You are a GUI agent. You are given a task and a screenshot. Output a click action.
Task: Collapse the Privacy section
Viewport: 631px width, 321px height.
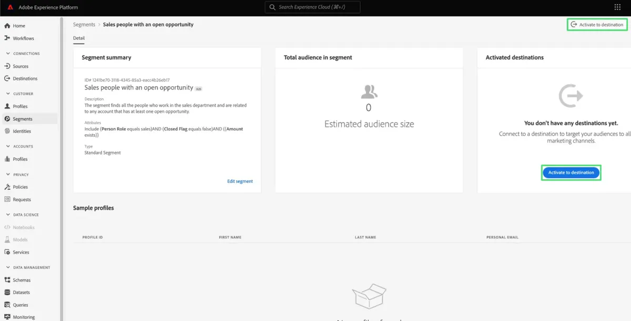[8, 174]
